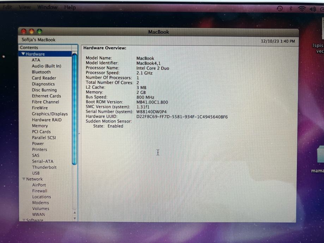Select Disc Burning entry
This screenshot has height=243, width=324.
pos(44,90)
